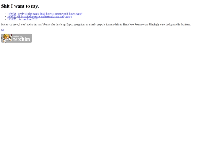Viewport: 197px width, 148px height.
Task: Open the 25/10/25 'i can draw' link
Action: point(22,19)
